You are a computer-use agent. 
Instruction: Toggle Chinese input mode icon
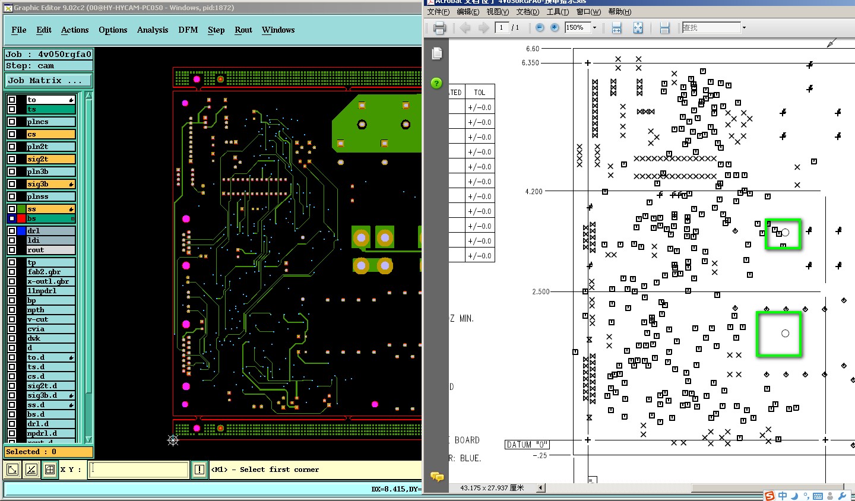tap(783, 496)
